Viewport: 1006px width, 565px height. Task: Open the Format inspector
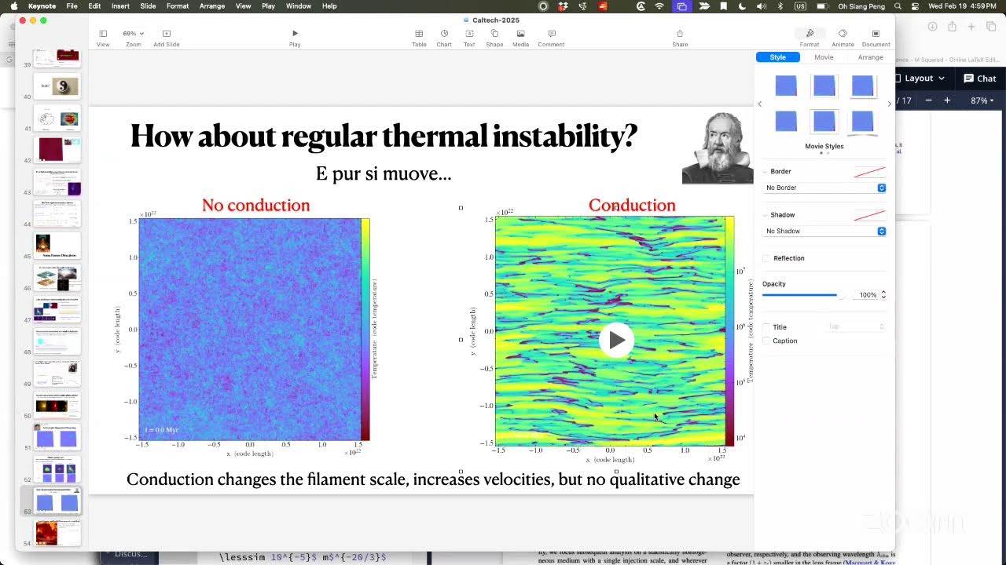(810, 38)
